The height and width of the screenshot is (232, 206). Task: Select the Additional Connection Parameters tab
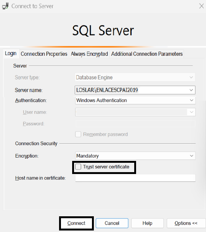pyautogui.click(x=147, y=54)
